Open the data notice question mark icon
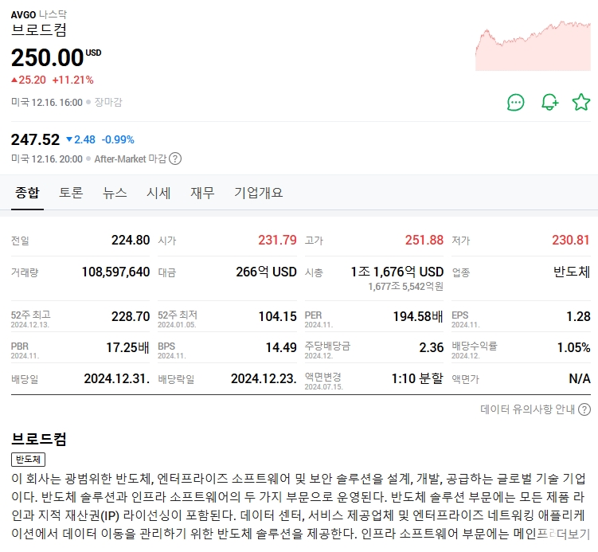 coord(584,409)
